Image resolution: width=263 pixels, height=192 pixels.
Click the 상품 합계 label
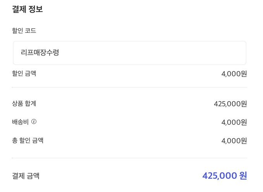pyautogui.click(x=24, y=103)
